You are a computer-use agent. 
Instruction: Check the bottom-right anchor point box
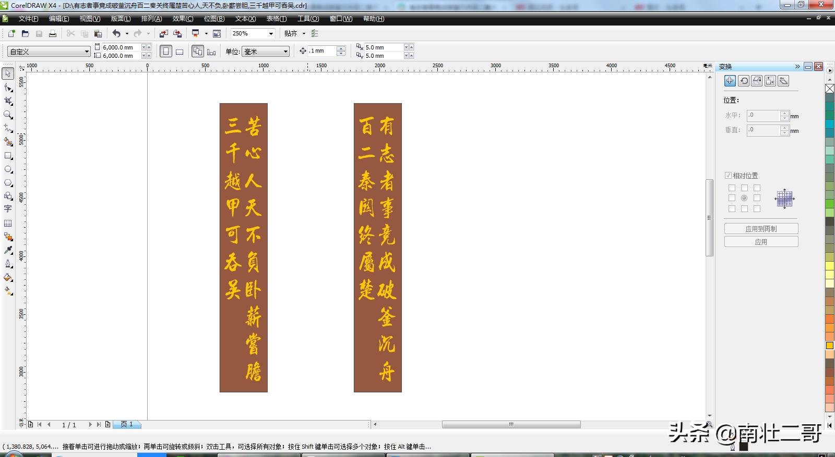[x=757, y=208]
